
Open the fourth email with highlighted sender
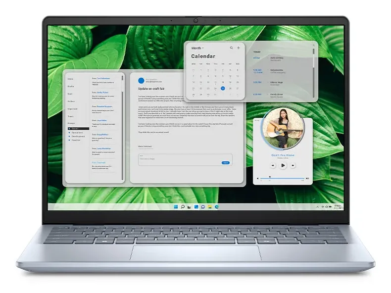103,123
